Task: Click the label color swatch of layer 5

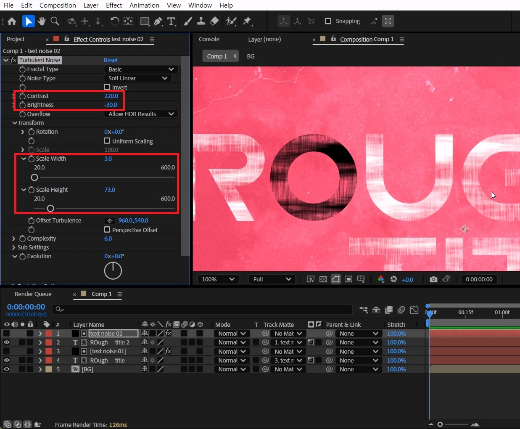Action: (49, 369)
